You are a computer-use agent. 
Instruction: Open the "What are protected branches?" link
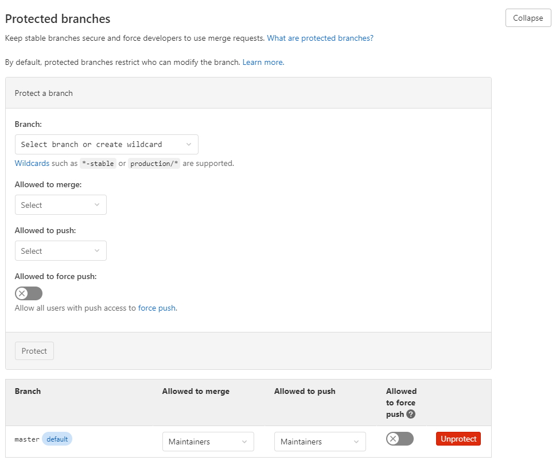point(320,38)
